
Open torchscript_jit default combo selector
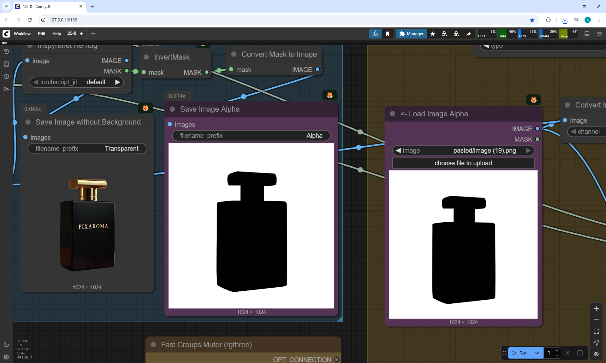[77, 82]
